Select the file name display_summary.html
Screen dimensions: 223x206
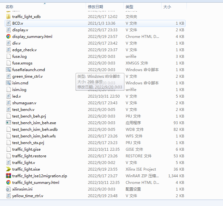[32, 37]
